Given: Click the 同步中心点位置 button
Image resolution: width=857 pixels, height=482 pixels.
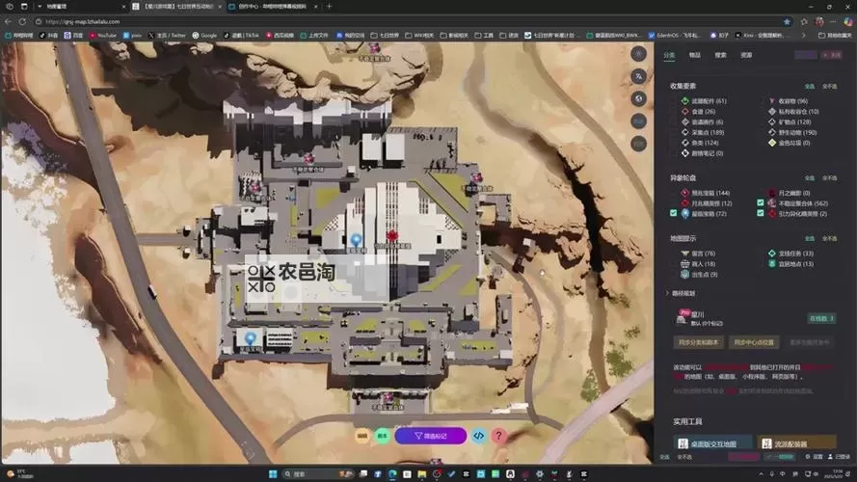Looking at the screenshot, I should coord(754,341).
